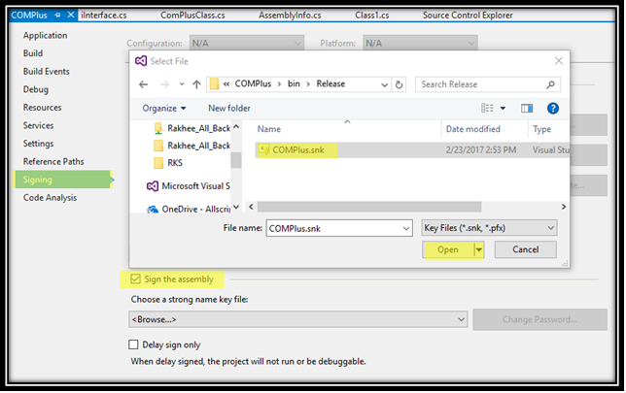Select the Signing properties page

(x=62, y=180)
